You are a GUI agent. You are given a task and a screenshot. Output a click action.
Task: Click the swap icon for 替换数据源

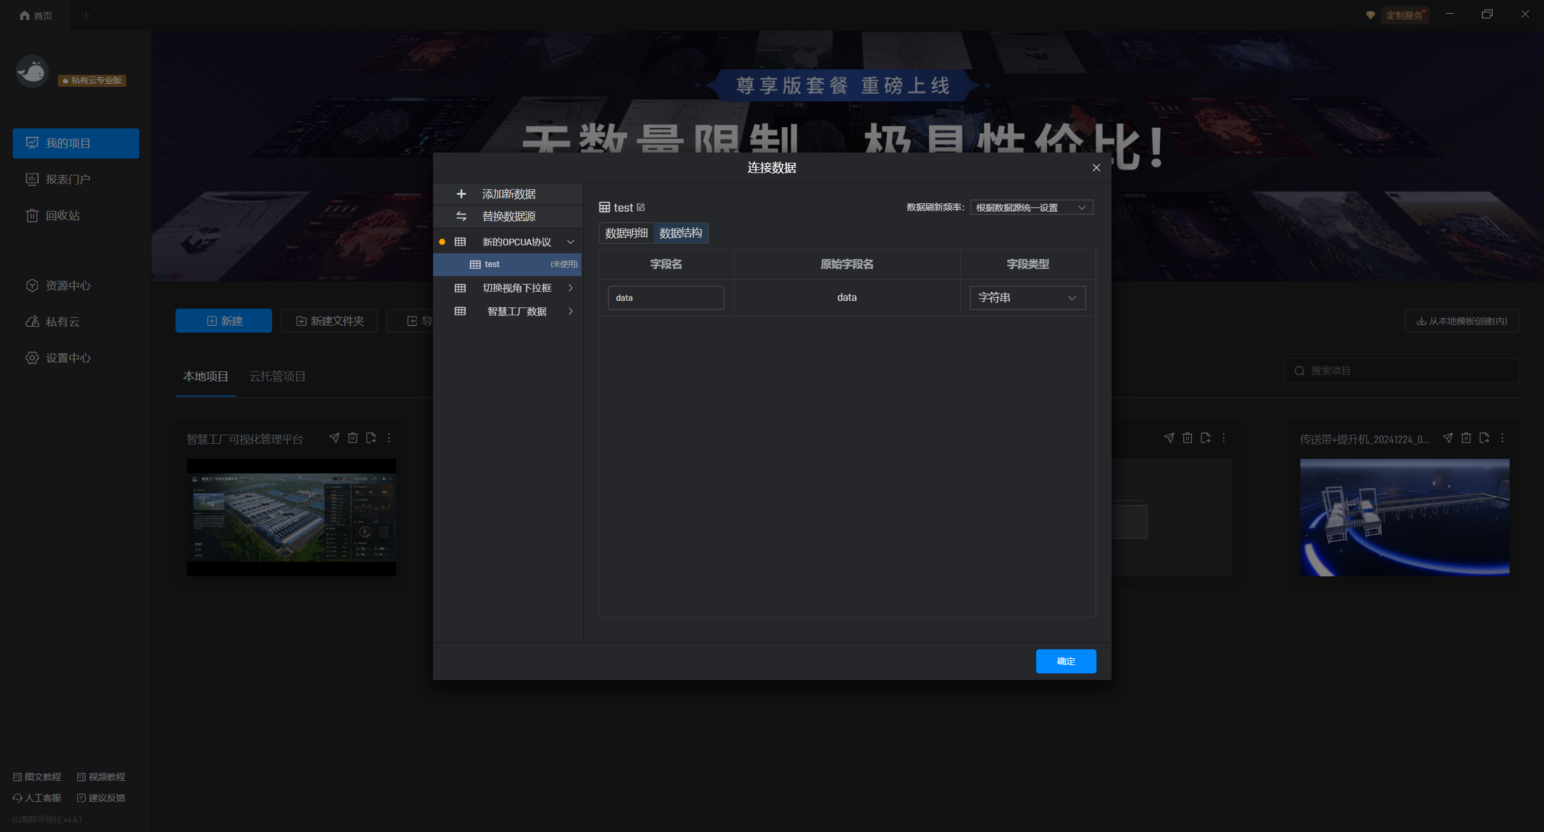461,216
